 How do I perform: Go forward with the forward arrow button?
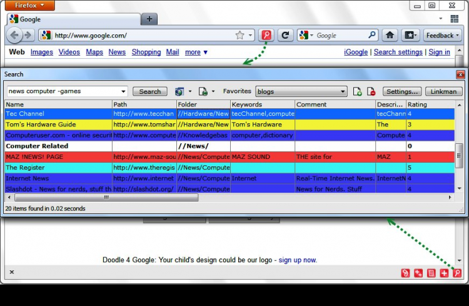point(28,35)
